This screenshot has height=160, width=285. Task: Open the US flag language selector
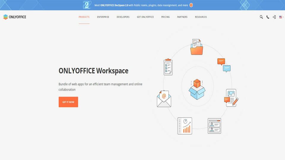[x=281, y=17]
